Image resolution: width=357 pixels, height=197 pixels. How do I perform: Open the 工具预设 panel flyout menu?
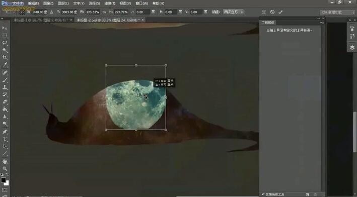pos(322,23)
